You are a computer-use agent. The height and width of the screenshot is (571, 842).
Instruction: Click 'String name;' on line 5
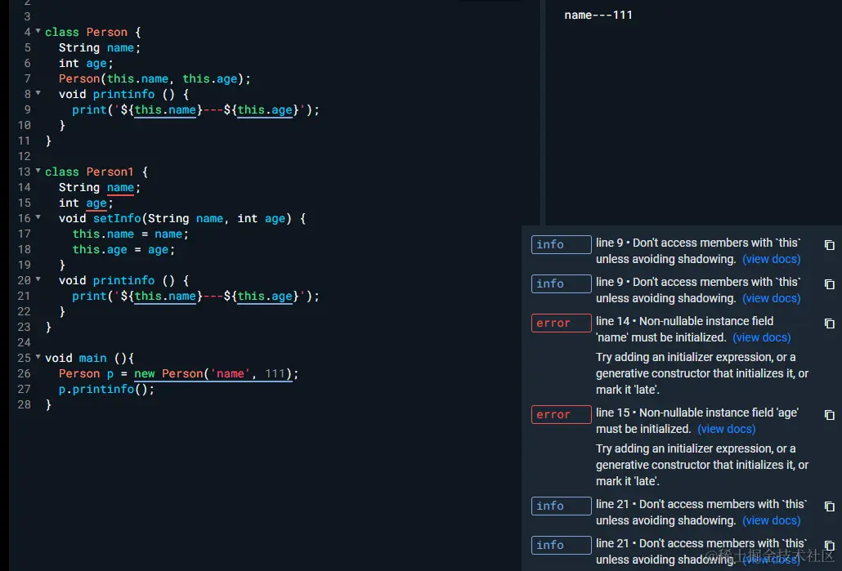click(100, 47)
